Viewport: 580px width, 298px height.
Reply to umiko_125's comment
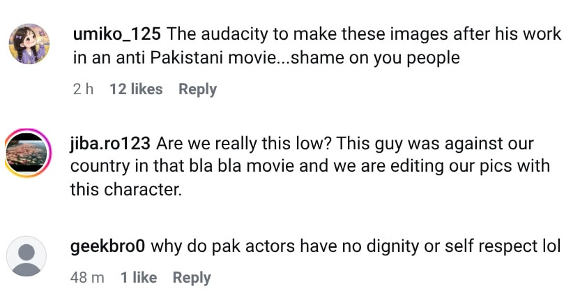pyautogui.click(x=197, y=89)
